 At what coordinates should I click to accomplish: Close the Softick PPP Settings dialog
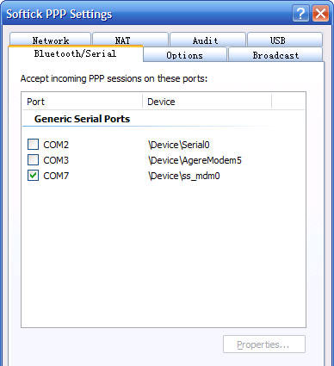pos(320,14)
